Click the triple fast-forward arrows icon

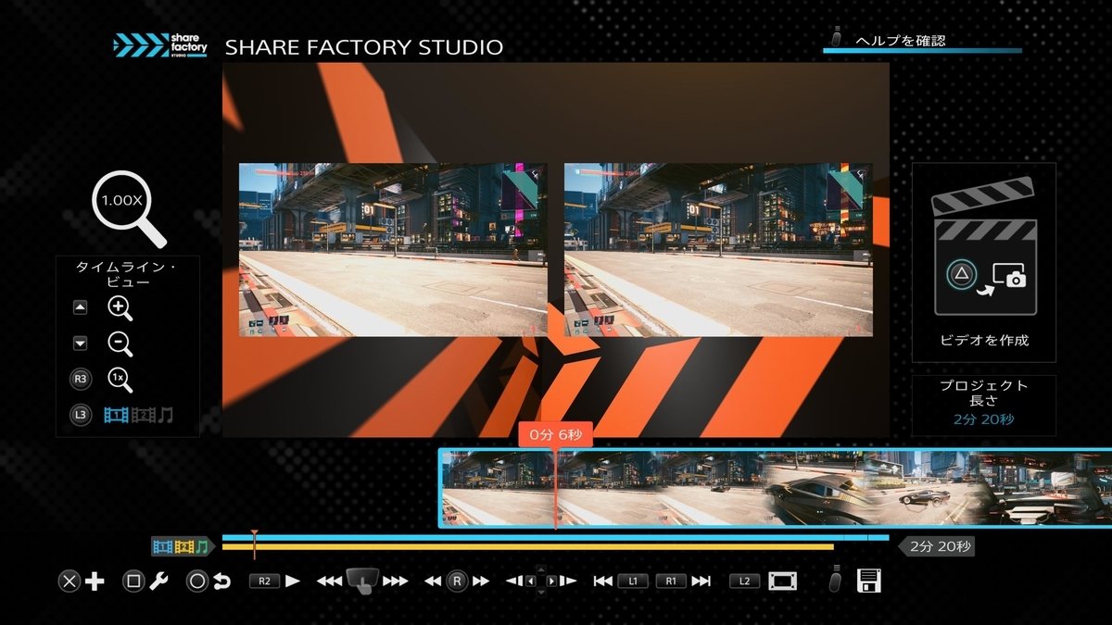(x=396, y=581)
